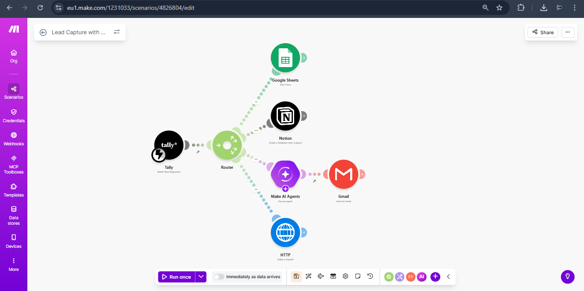This screenshot has width=584, height=291.
Task: Click the Share button
Action: click(x=543, y=32)
